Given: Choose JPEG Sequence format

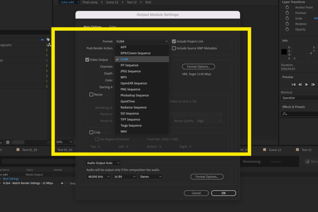Looking at the screenshot, I should pos(142,71).
